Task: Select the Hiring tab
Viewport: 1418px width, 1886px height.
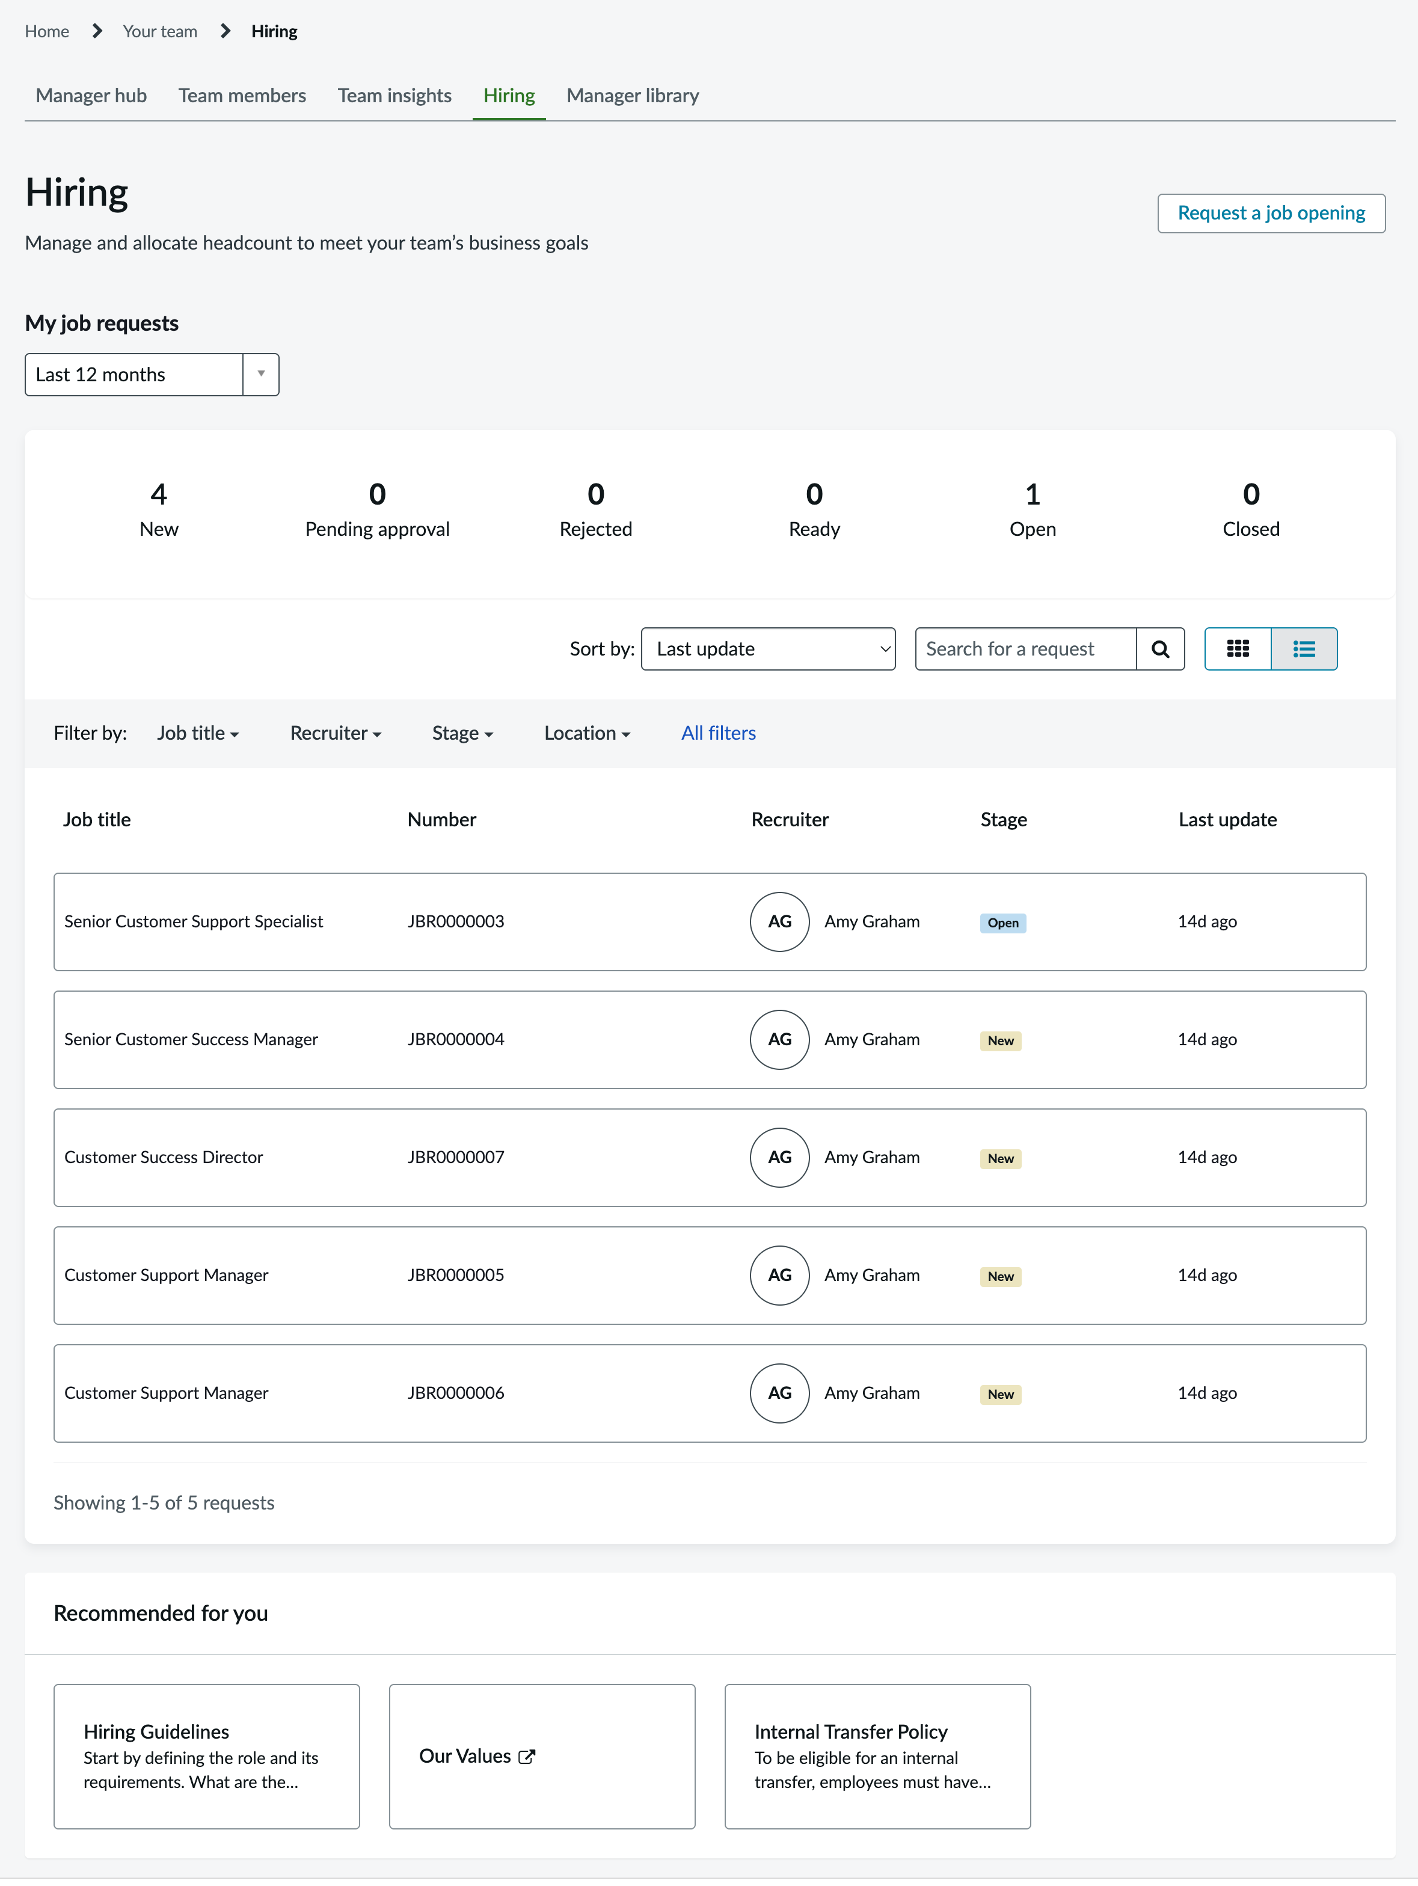Action: (509, 96)
